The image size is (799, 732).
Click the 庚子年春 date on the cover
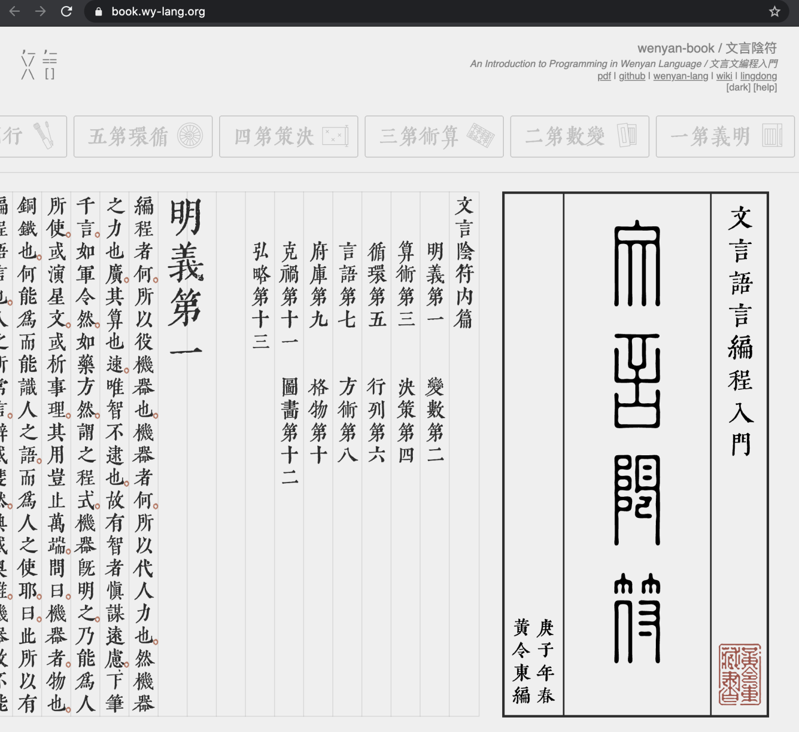pos(545,661)
